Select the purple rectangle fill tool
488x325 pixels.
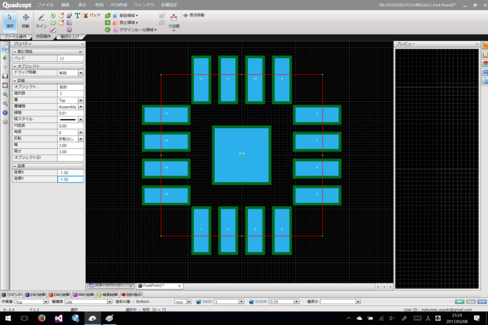point(70,23)
